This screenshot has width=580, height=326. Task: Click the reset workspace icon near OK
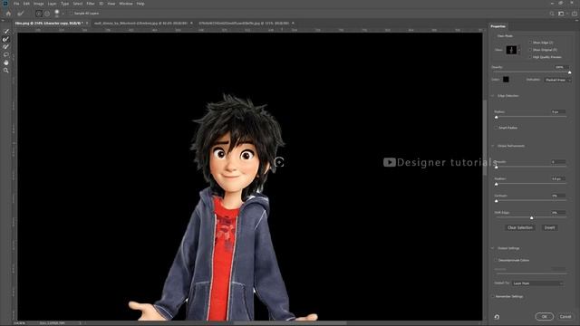click(x=497, y=317)
